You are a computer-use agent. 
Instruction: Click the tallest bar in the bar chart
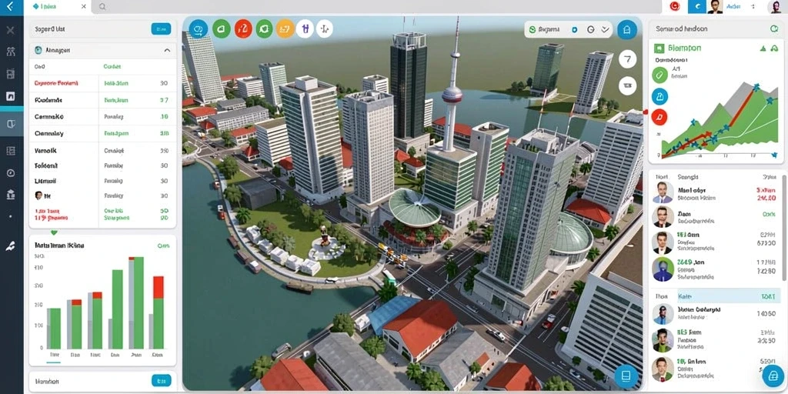point(139,303)
